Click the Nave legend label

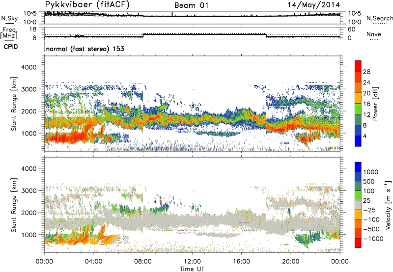pyautogui.click(x=373, y=34)
